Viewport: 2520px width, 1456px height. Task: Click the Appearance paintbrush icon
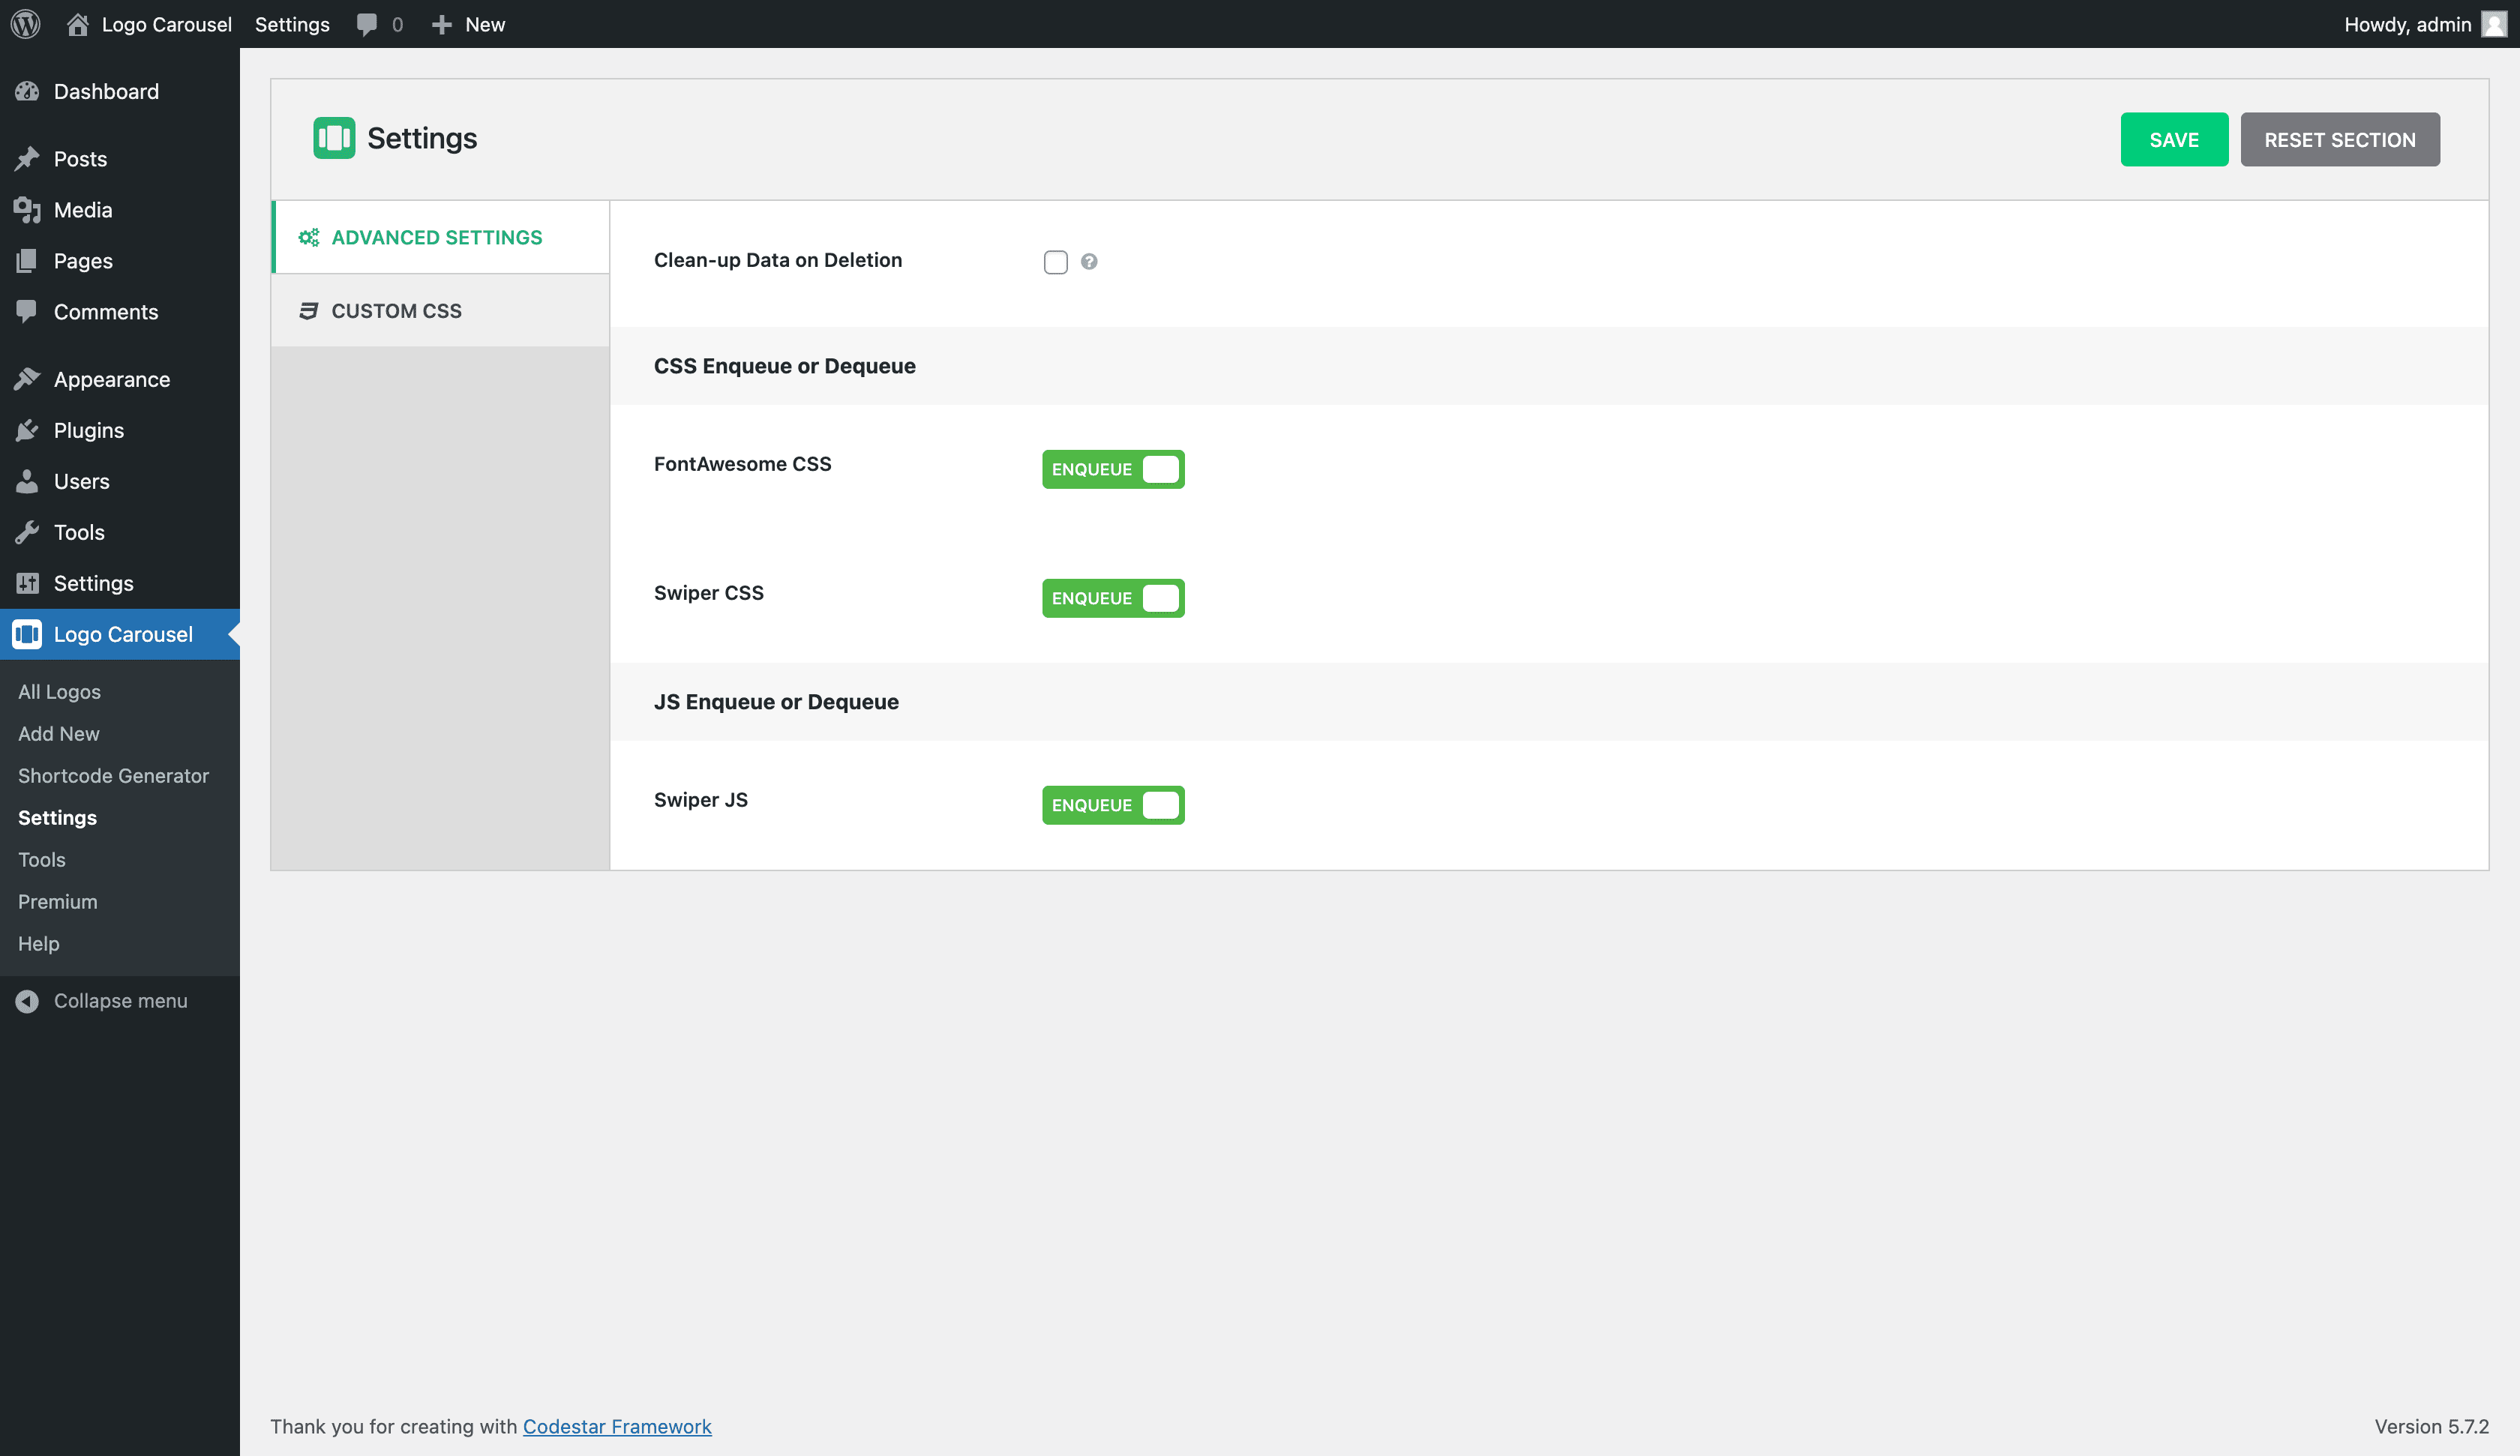tap(27, 379)
